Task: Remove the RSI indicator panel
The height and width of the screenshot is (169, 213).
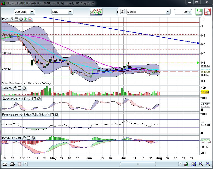Action: pyautogui.click(x=56, y=114)
